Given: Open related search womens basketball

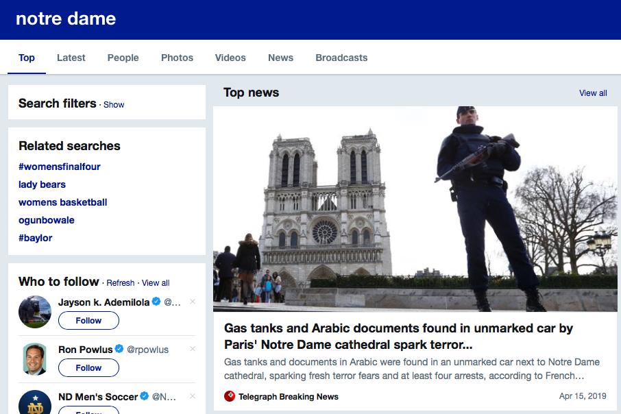Looking at the screenshot, I should (62, 202).
